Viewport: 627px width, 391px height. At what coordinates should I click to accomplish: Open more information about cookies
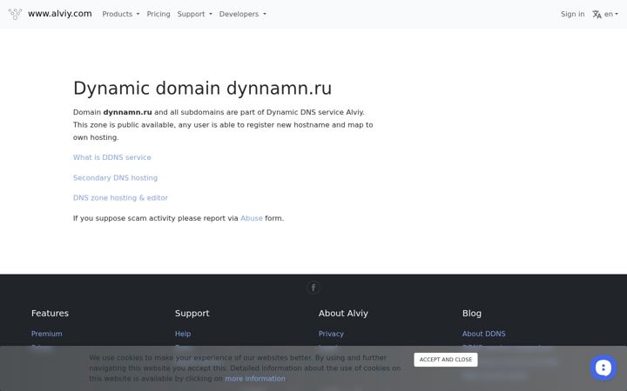[x=255, y=378]
